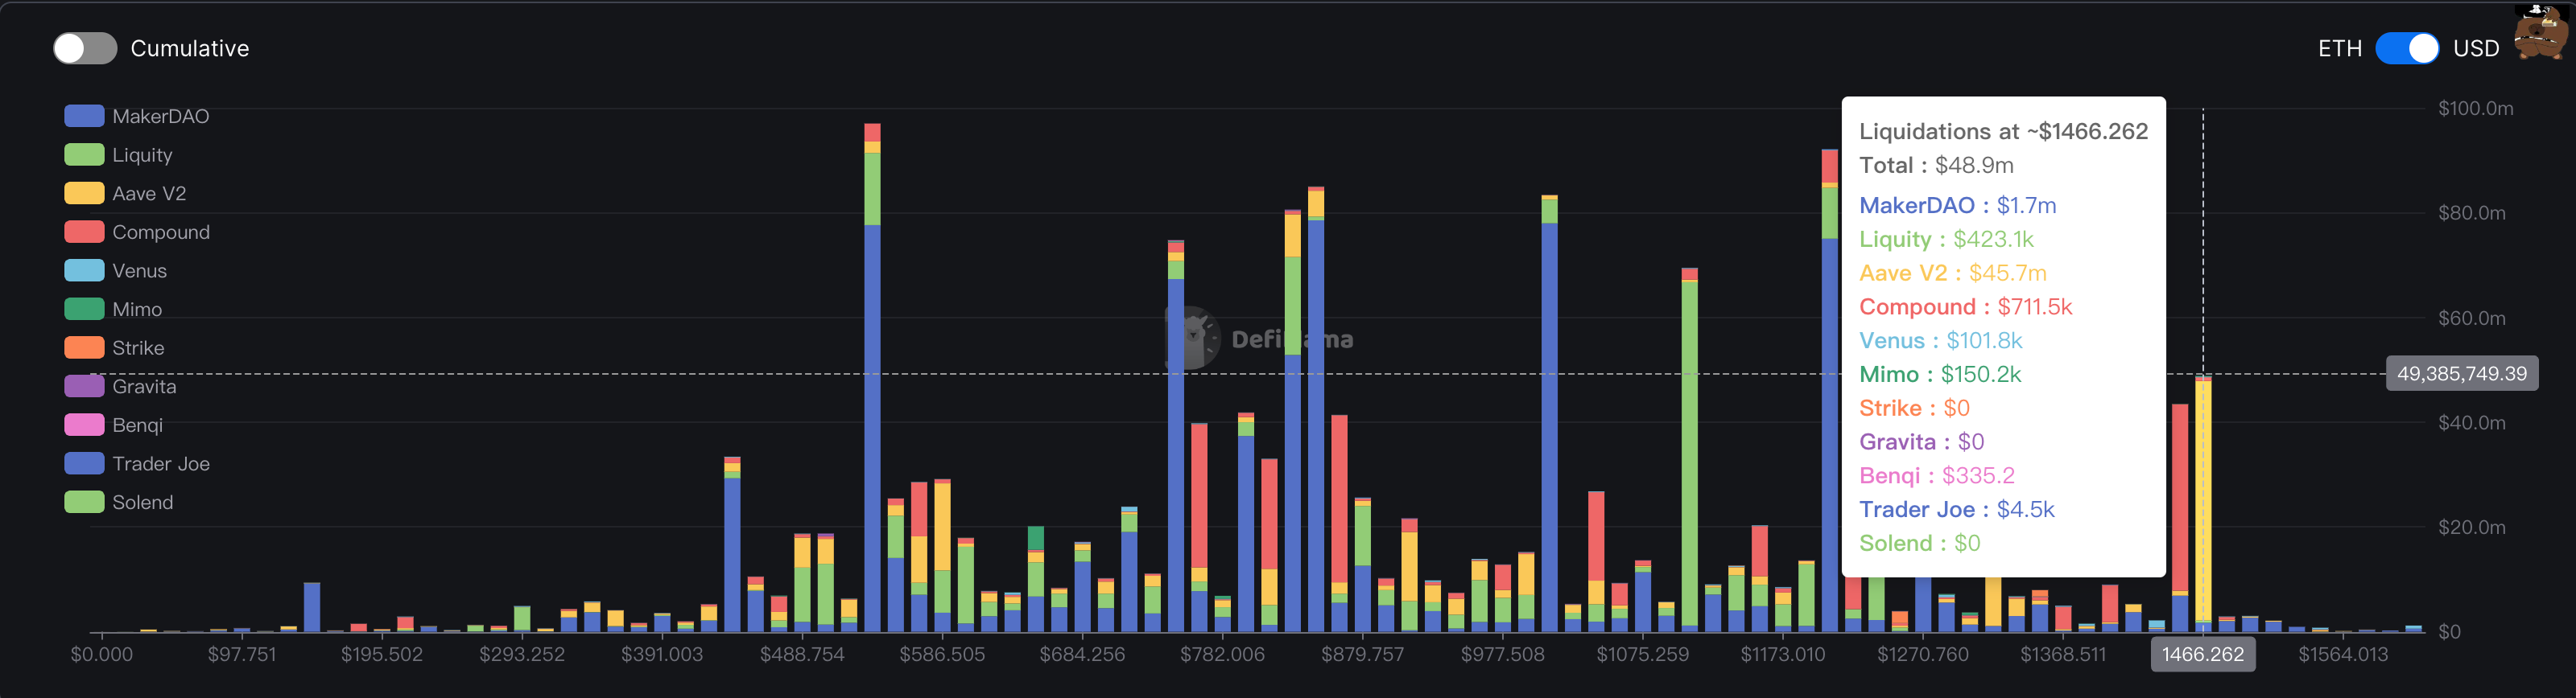The height and width of the screenshot is (698, 2576).
Task: Click the highlighted 1466.262 axis marker
Action: pyautogui.click(x=2202, y=654)
